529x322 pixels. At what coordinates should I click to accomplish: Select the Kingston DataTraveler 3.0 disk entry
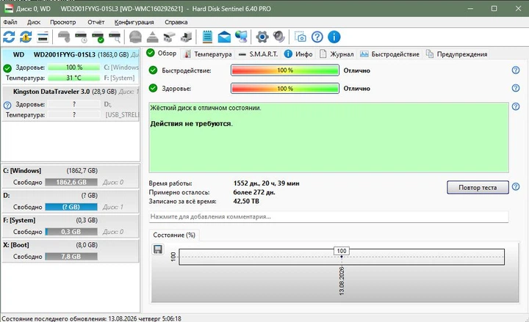(71, 103)
